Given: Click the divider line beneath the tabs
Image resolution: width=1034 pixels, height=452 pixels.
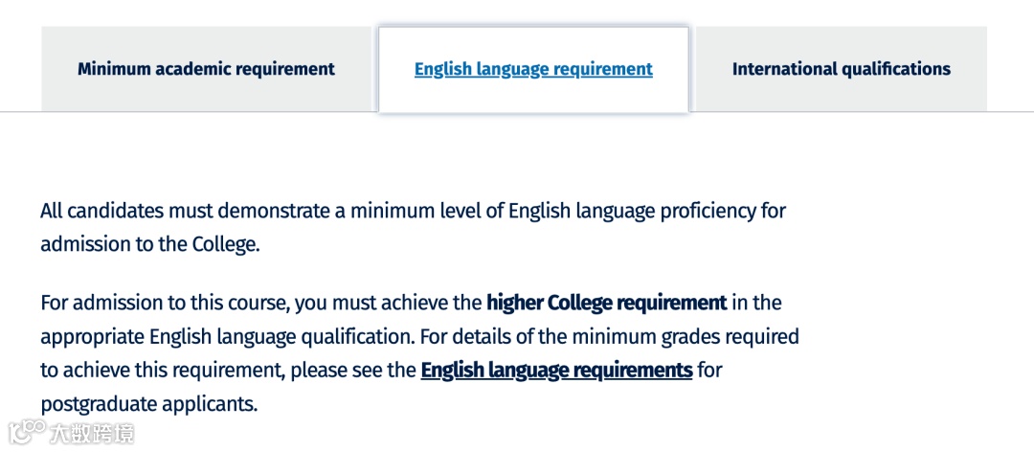Looking at the screenshot, I should [x=517, y=111].
